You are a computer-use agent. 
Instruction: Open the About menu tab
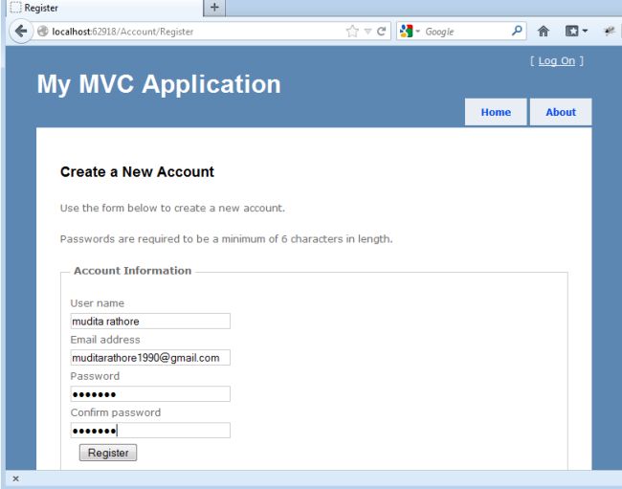point(561,112)
